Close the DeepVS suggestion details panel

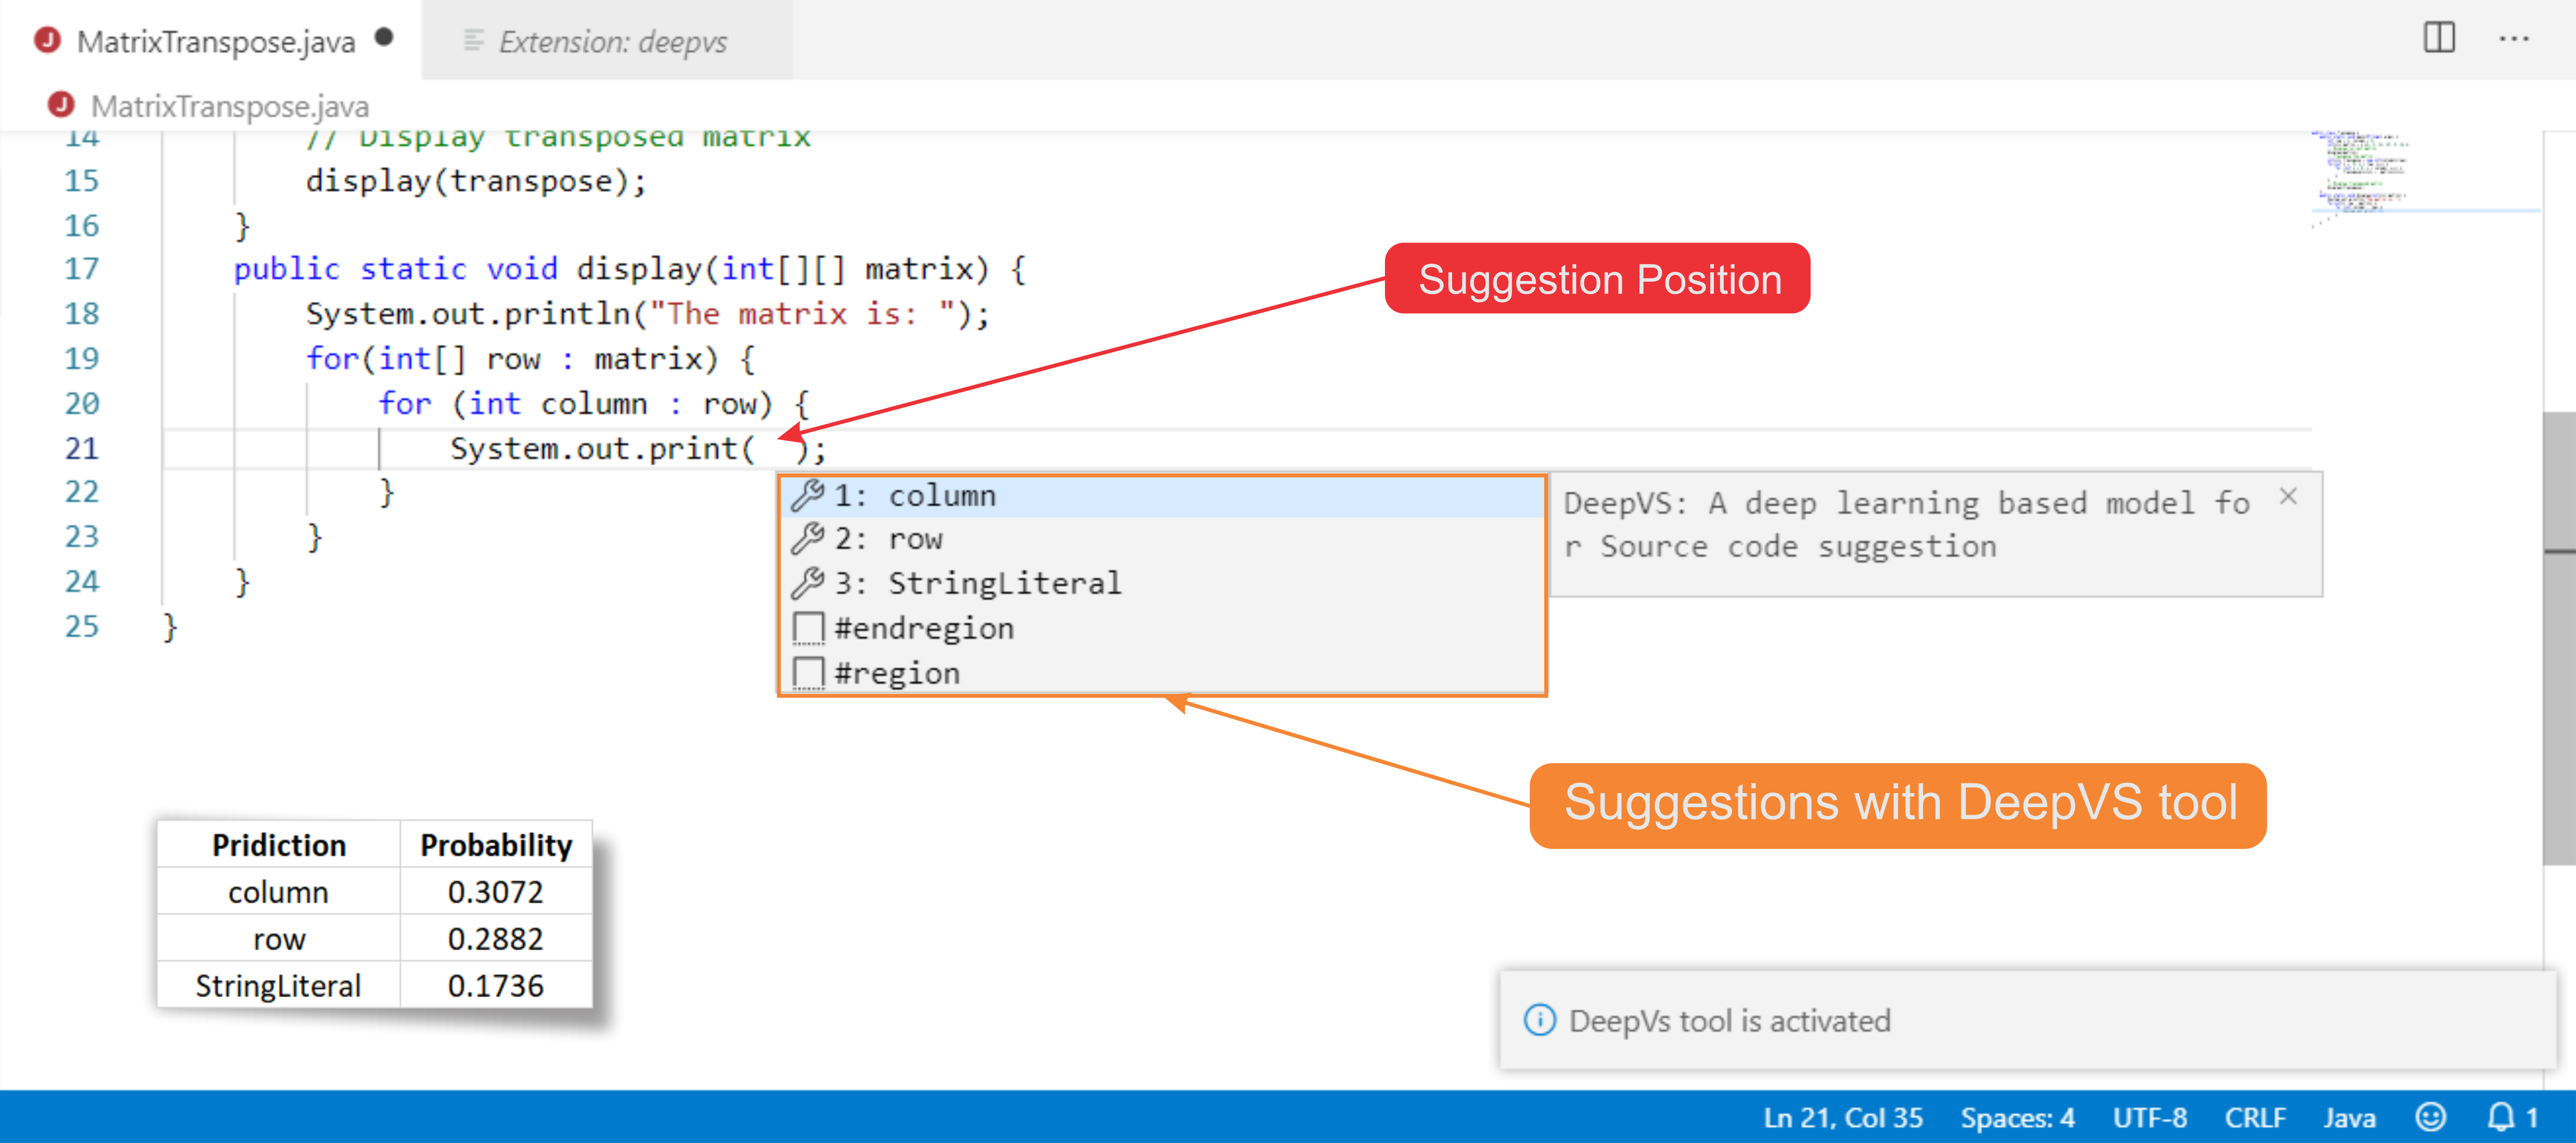point(2288,496)
